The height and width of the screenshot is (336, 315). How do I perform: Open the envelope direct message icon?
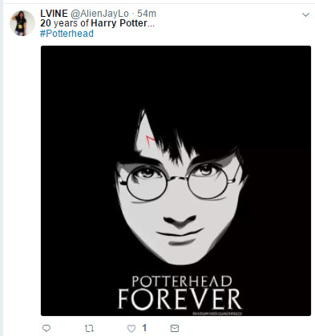(x=175, y=328)
